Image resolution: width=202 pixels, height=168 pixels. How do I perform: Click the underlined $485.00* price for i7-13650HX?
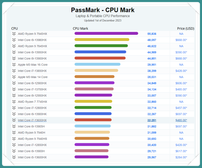click(181, 120)
